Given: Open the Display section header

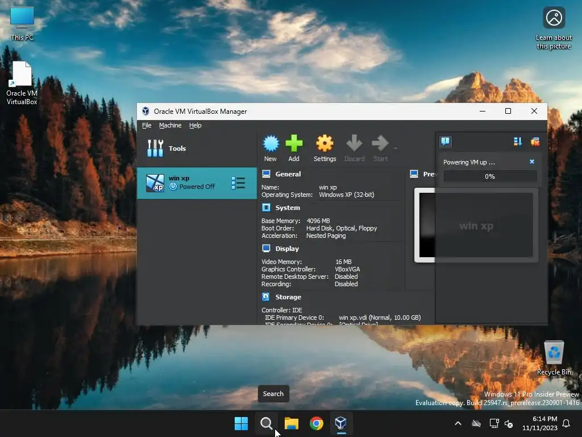Looking at the screenshot, I should pos(287,249).
